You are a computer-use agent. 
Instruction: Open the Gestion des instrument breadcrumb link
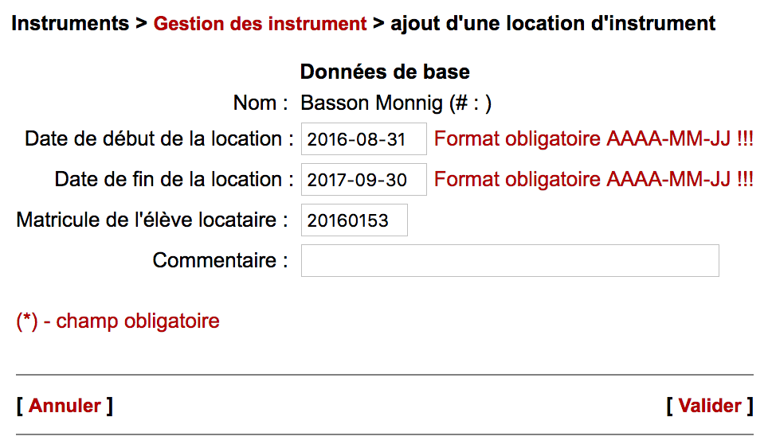260,24
